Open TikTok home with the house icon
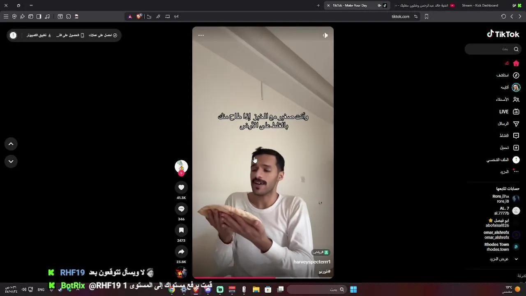 click(x=516, y=63)
